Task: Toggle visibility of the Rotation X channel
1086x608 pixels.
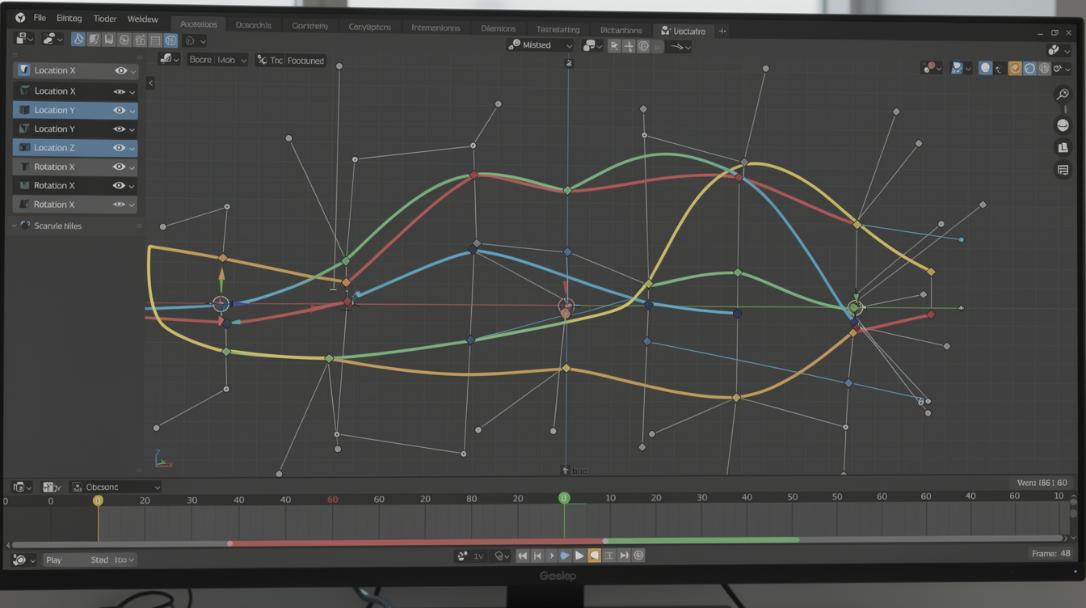Action: tap(120, 167)
